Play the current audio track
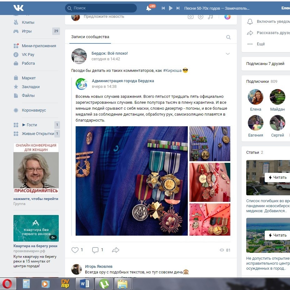The height and width of the screenshot is (290, 290). tap(171, 8)
